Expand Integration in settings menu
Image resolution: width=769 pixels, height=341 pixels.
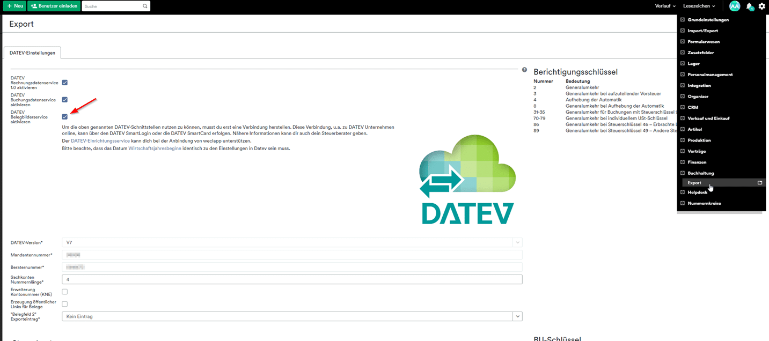(699, 85)
